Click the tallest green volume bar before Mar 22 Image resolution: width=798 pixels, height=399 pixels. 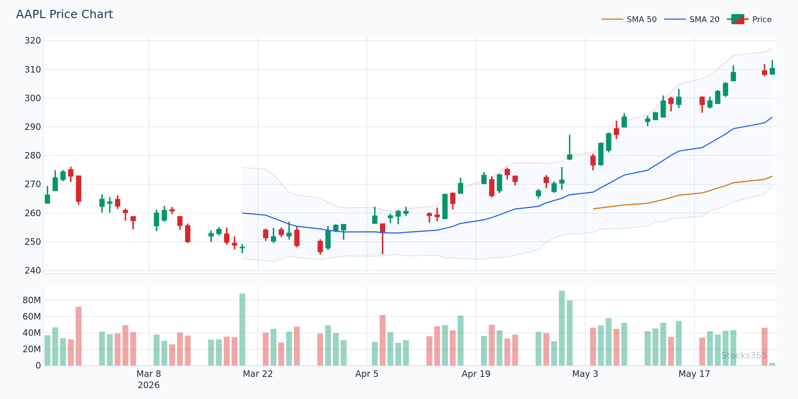point(242,329)
